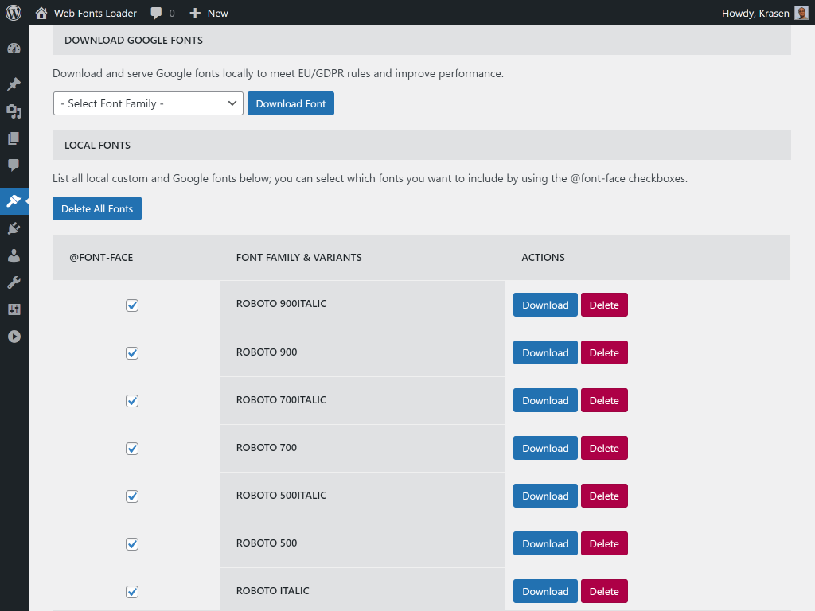
Task: Uncheck @font-face for Roboto 500italic
Action: click(x=132, y=496)
